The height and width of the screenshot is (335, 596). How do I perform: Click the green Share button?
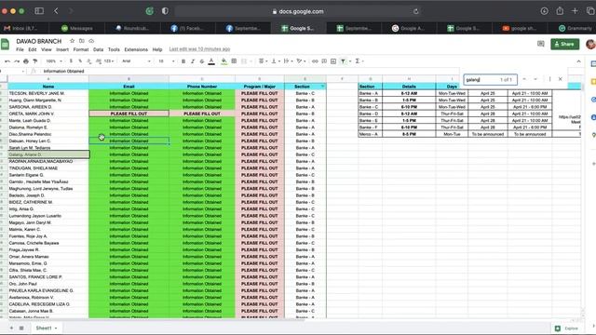click(565, 44)
